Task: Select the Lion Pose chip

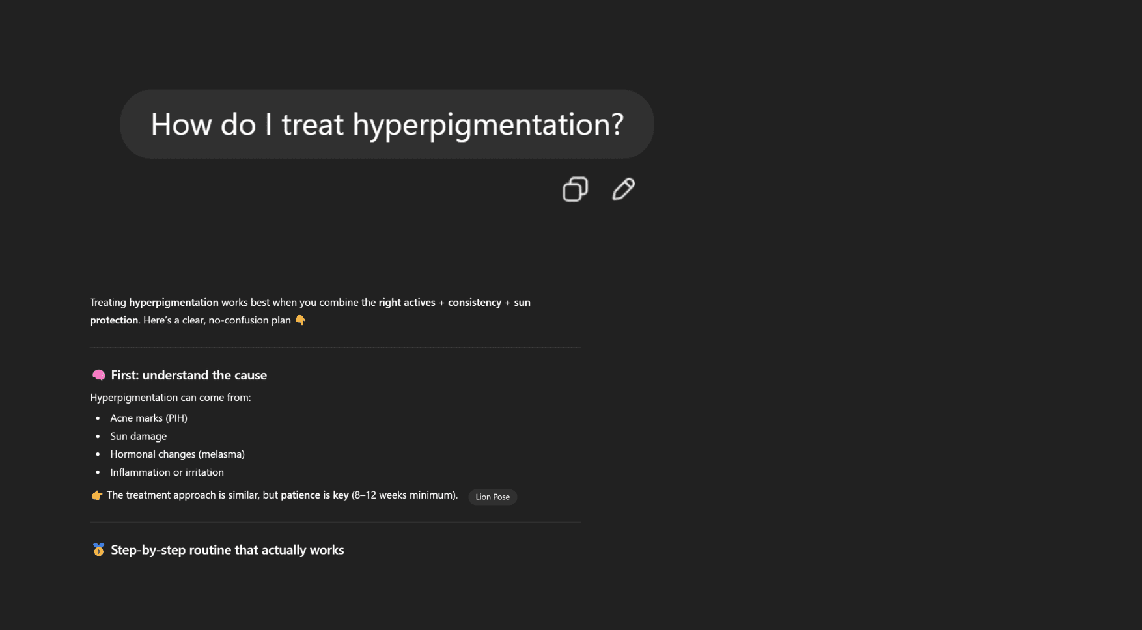Action: point(492,497)
